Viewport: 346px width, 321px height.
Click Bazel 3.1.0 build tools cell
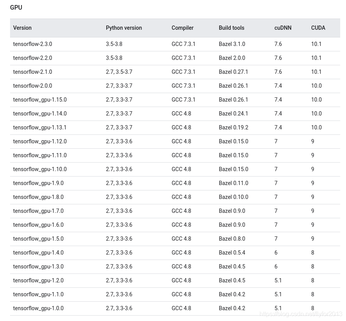[232, 44]
